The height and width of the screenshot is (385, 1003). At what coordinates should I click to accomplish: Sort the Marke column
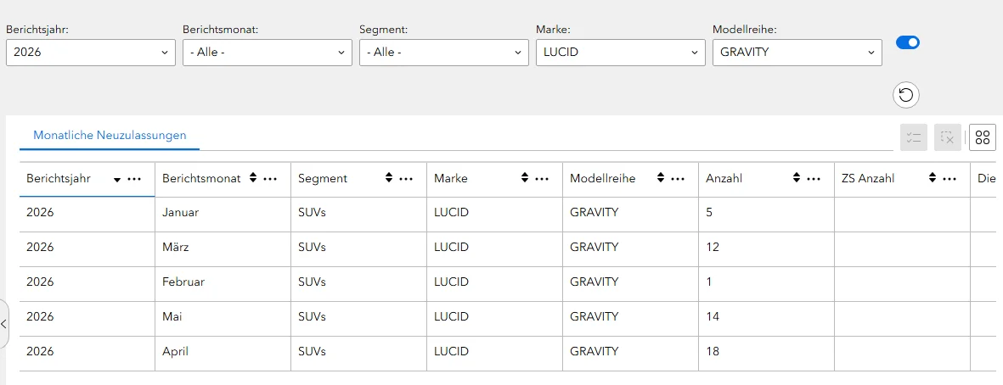(x=525, y=179)
